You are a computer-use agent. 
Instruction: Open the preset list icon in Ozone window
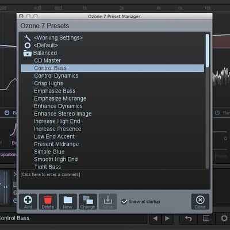point(206,218)
